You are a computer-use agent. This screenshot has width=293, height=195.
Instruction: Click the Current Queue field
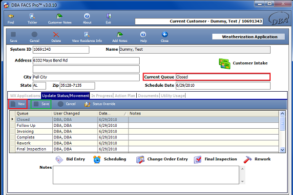click(x=223, y=77)
